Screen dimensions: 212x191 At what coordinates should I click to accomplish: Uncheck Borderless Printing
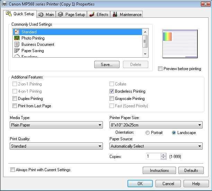112,91
